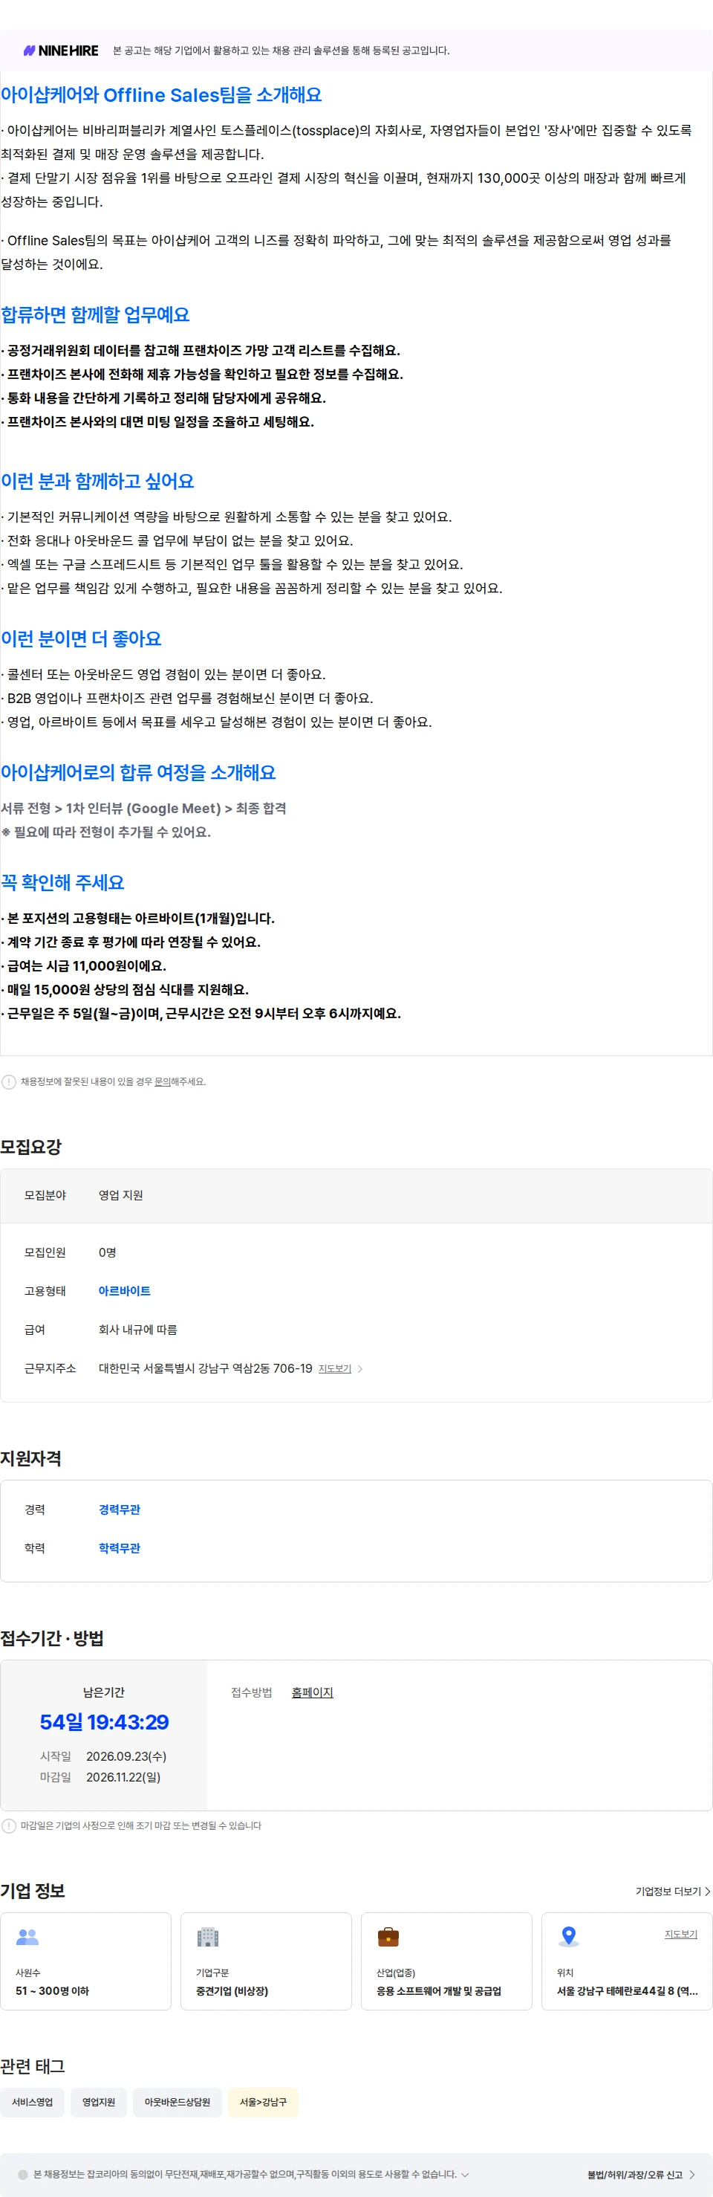Select the 영업지원 tag
Image resolution: width=713 pixels, height=2197 pixels.
click(x=99, y=2103)
